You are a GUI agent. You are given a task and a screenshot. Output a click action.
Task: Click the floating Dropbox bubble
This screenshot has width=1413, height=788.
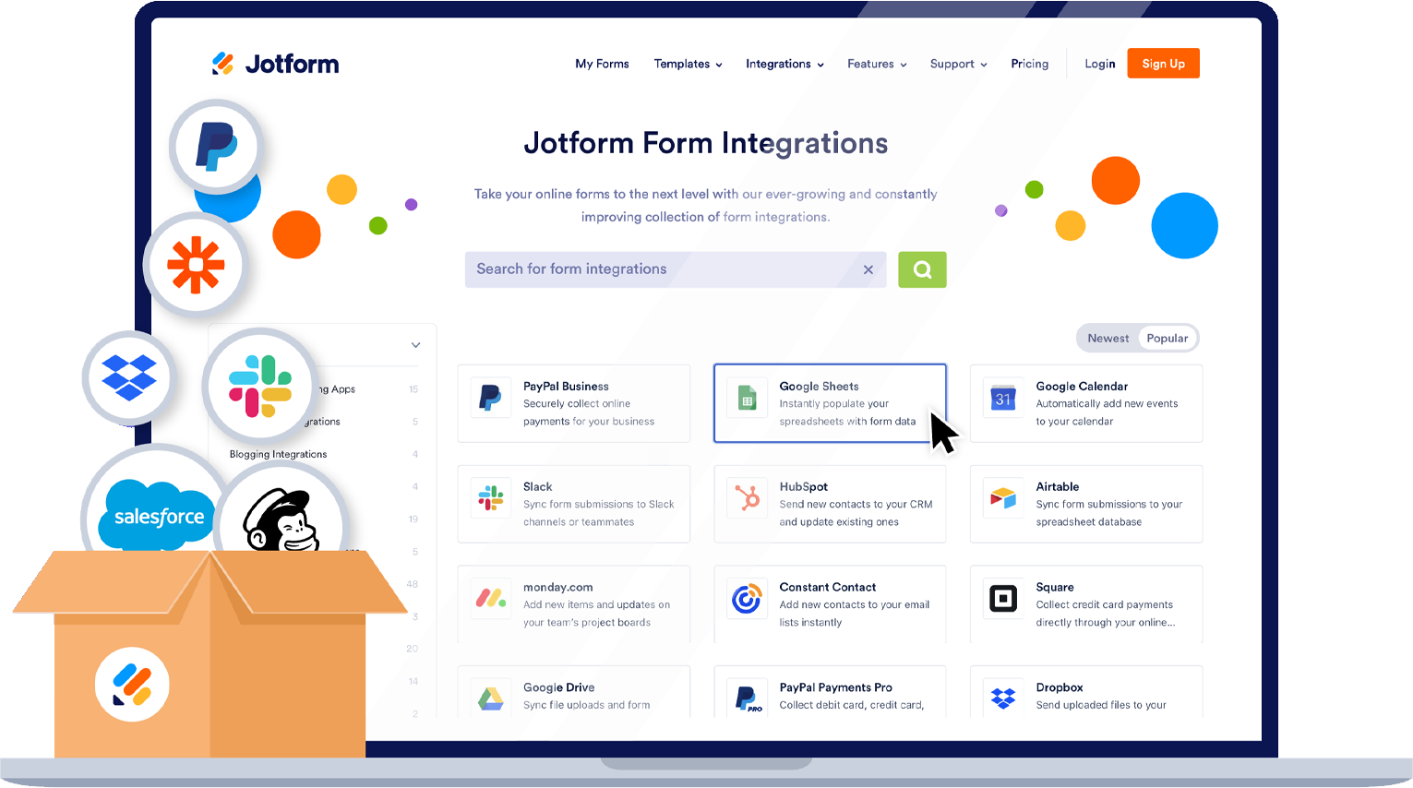(129, 376)
